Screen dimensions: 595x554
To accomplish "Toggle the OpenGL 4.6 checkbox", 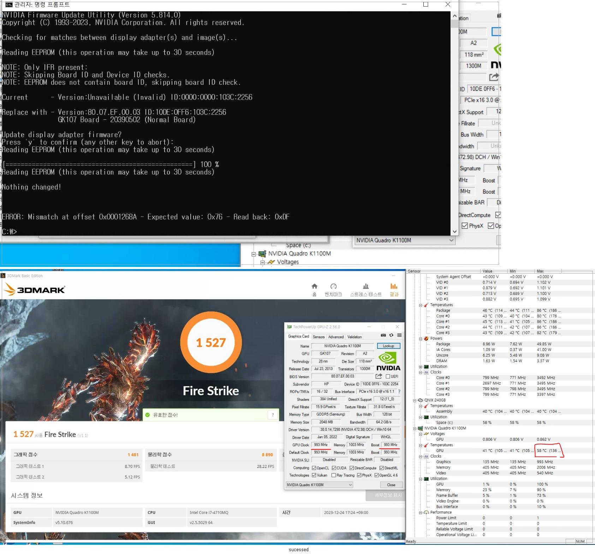I will coord(377,475).
